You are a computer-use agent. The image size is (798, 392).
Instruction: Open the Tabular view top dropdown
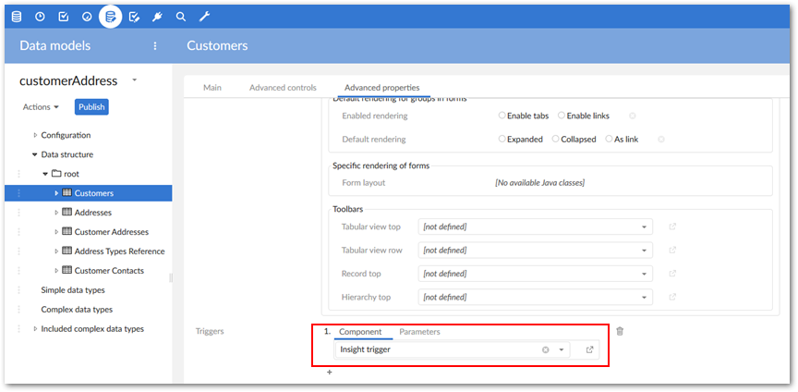tap(644, 227)
